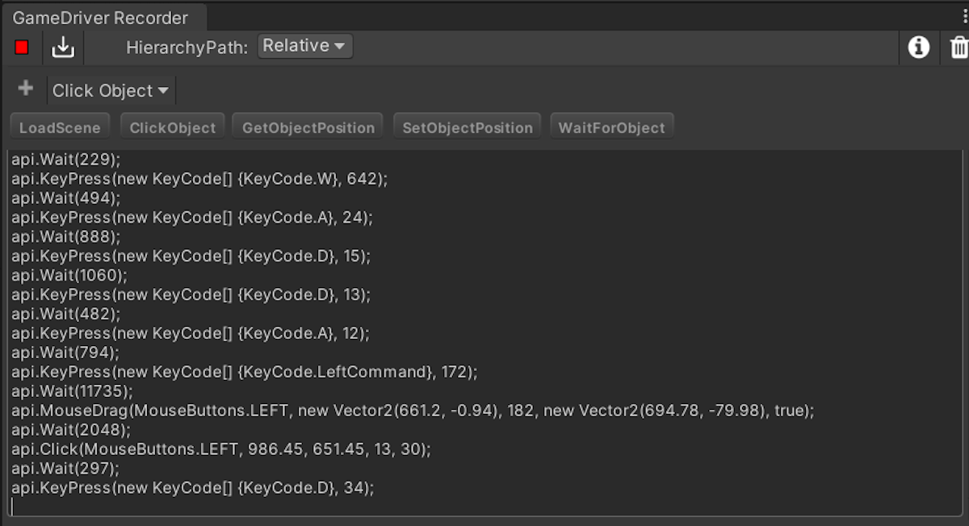Viewport: 969px width, 526px height.
Task: Clear the recording with the trash icon
Action: 959,48
